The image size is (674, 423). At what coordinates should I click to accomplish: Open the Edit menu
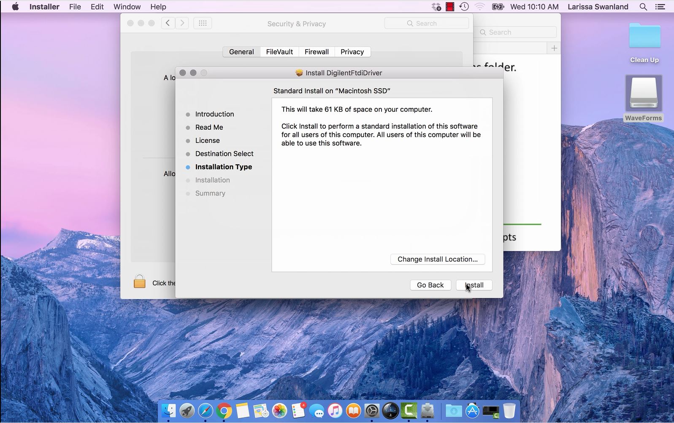[97, 7]
